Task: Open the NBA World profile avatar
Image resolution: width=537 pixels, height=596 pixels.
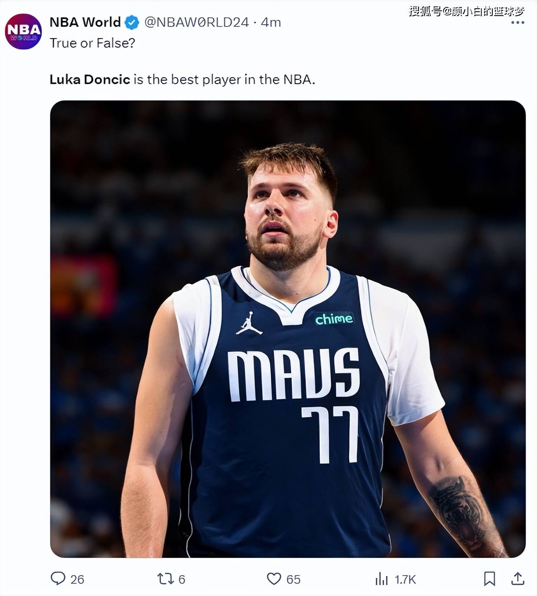Action: 23,31
